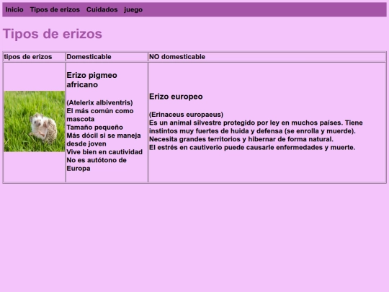This screenshot has width=389, height=292.
Task: Click the 'tipos de erizos' table header
Action: pyautogui.click(x=28, y=57)
